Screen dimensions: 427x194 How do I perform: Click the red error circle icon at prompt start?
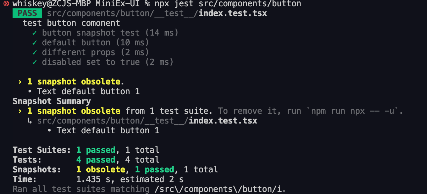6,3
